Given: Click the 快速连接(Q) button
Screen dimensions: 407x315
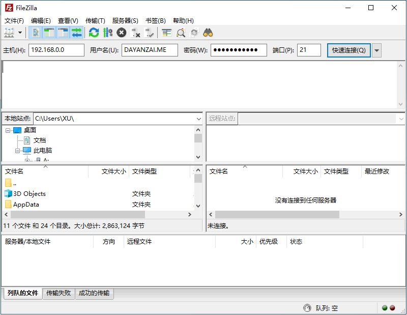Looking at the screenshot, I should 348,50.
